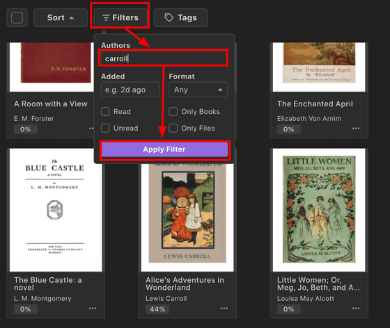Image resolution: width=390 pixels, height=328 pixels.
Task: Check the Only Books option
Action: pos(173,112)
